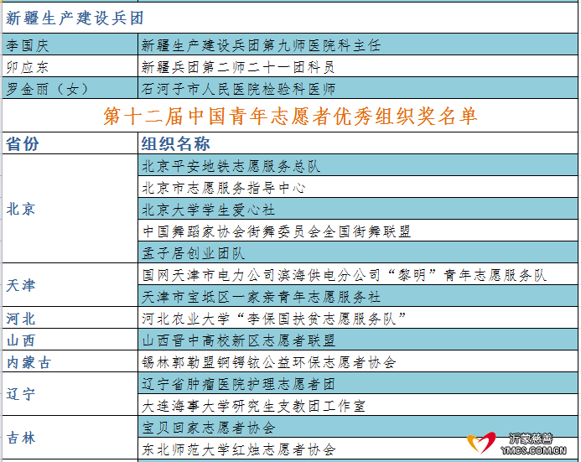This screenshot has width=581, height=462.
Task: Click the province cell 吉林
Action: pos(70,438)
